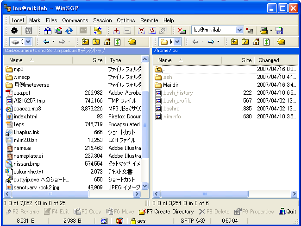Click the aes encryption lock status icon
Image resolution: width=301 pixels, height=226 pixels.
133,221
